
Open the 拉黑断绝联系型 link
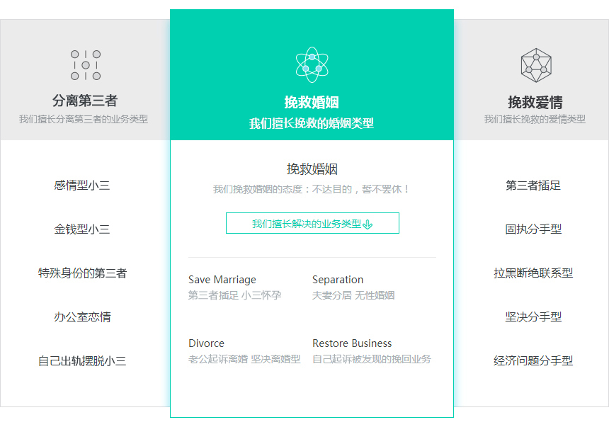coord(533,273)
